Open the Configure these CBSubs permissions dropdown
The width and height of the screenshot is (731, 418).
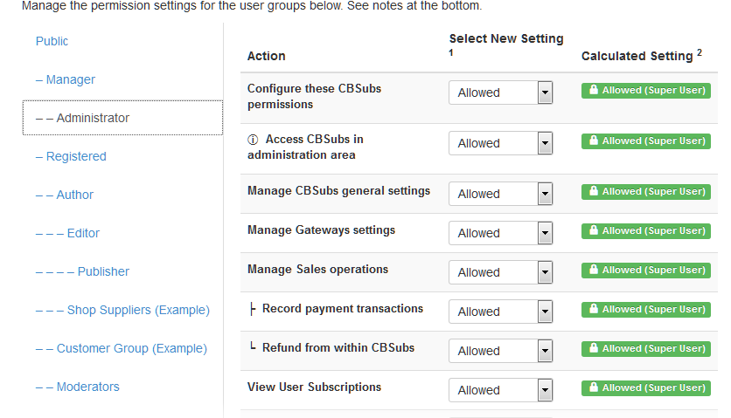[x=500, y=93]
